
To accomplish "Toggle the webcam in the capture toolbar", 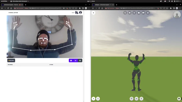I will 71,60.
